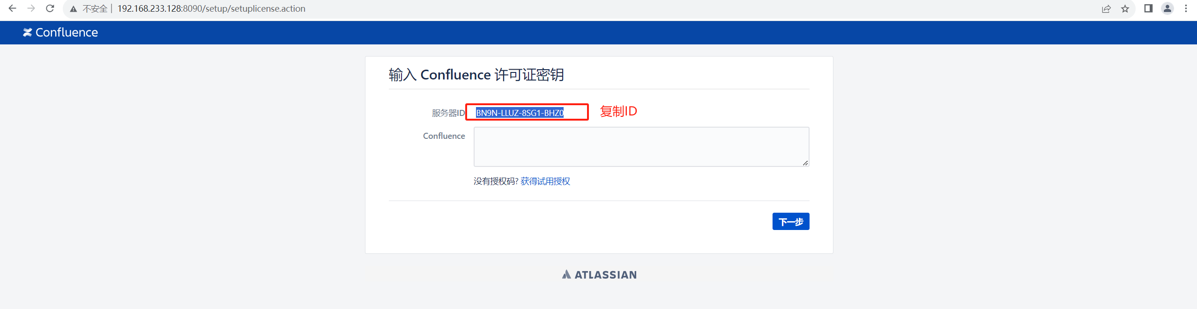Go back with the browser back arrow
The image size is (1197, 309).
tap(13, 8)
